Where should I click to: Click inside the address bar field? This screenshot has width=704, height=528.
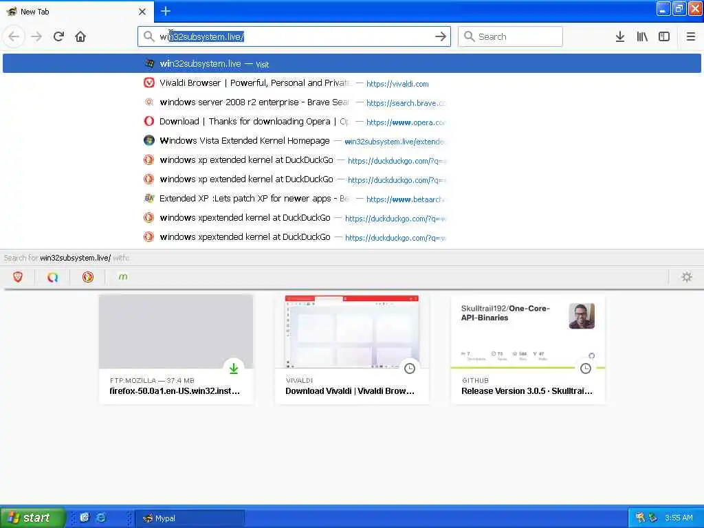294,36
